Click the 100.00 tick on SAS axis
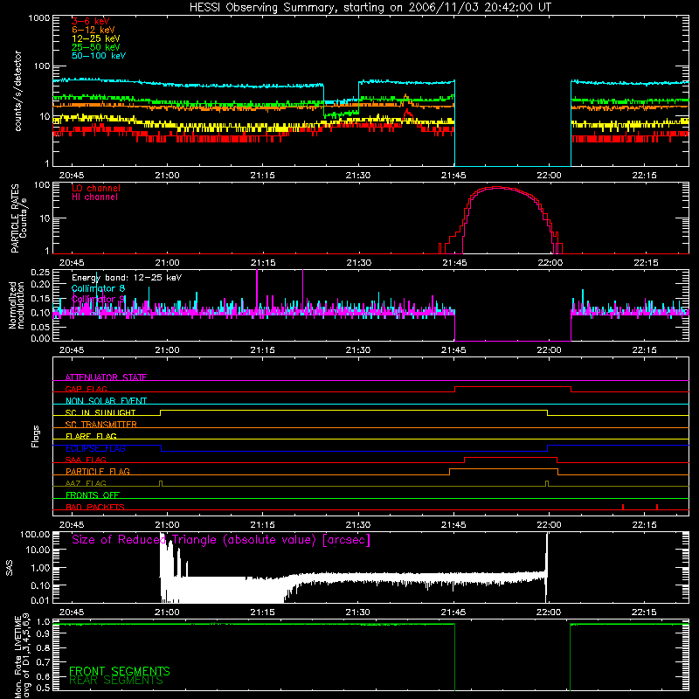Viewport: 699px width, 699px height. coord(35,535)
